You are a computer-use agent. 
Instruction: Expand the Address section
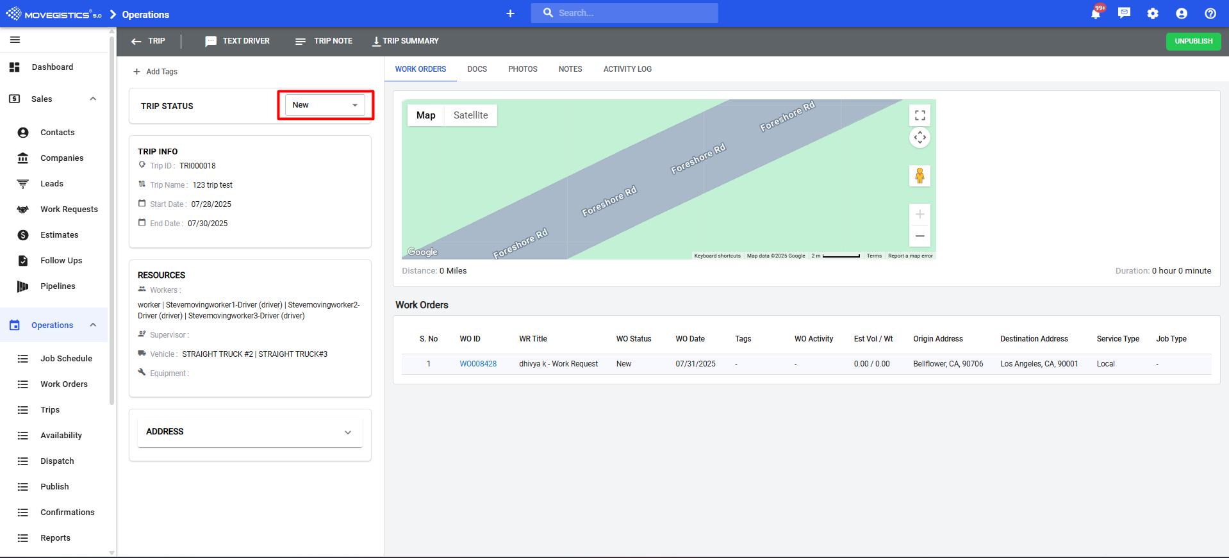pyautogui.click(x=347, y=432)
